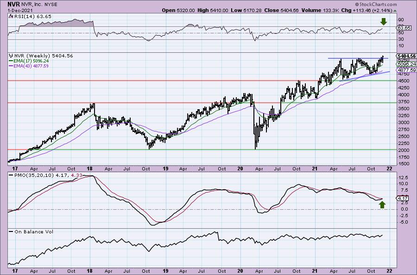Image resolution: width=417 pixels, height=275 pixels.
Task: Click the boxed 5404.56 price tag on axis
Action: [x=406, y=56]
